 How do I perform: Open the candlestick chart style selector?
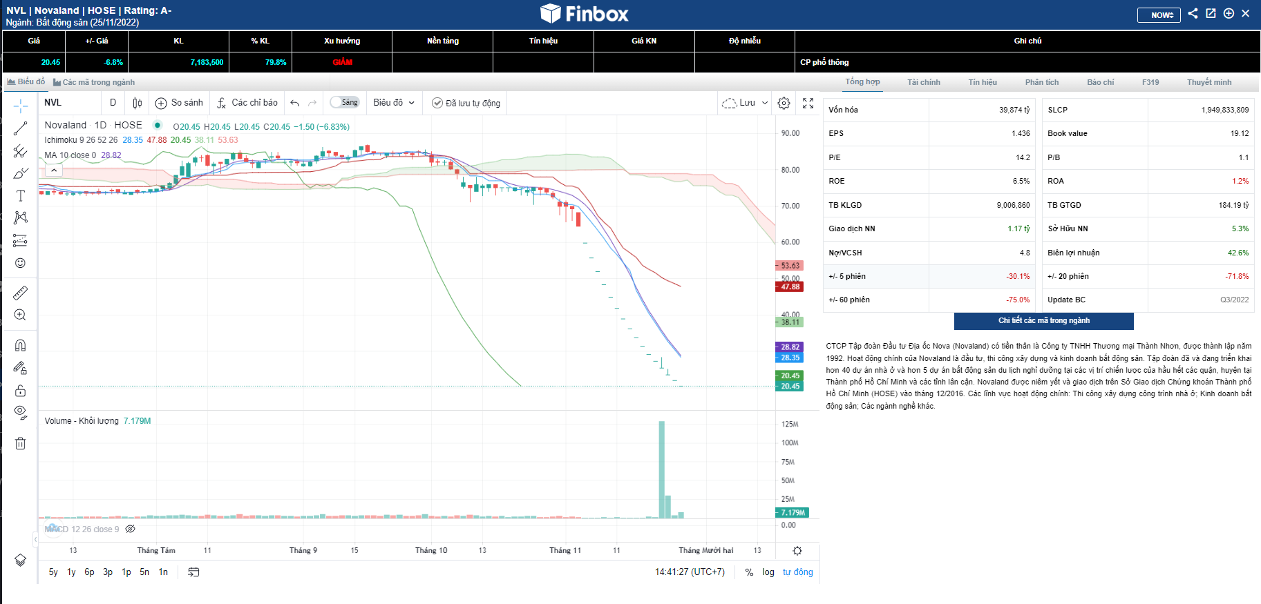point(138,103)
